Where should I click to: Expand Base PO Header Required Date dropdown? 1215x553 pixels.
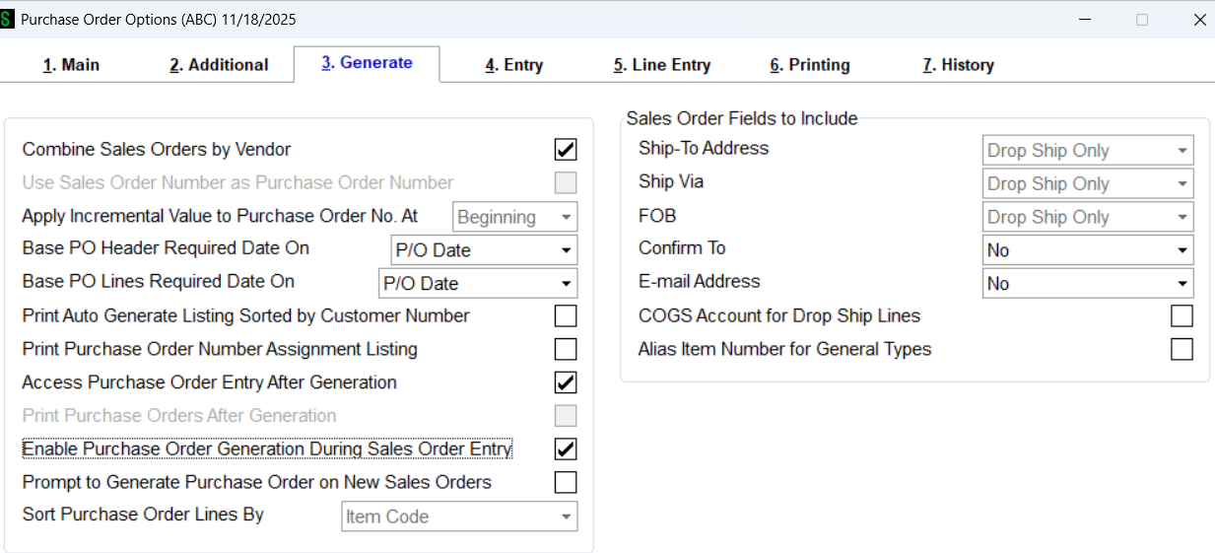click(485, 250)
